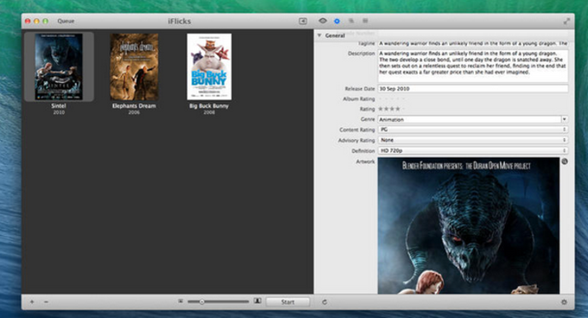Viewport: 588px width, 318px height.
Task: Set the Rating stars control
Action: (x=392, y=109)
